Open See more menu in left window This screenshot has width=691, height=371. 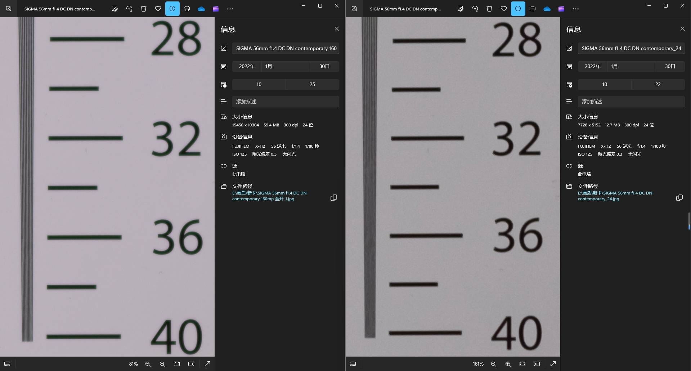230,9
